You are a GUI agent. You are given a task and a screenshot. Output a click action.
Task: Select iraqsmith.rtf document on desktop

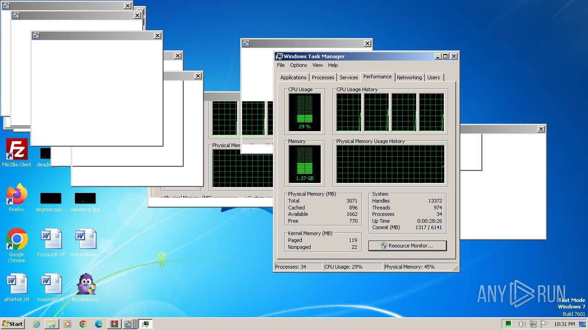point(51,288)
